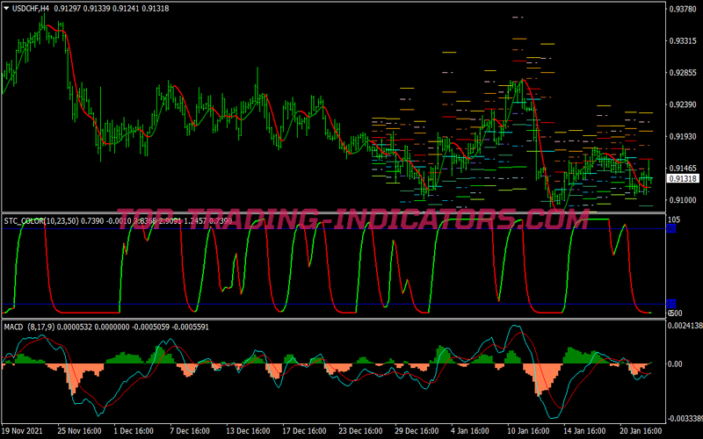Click the 17 Dec 16:00 time label

(304, 431)
